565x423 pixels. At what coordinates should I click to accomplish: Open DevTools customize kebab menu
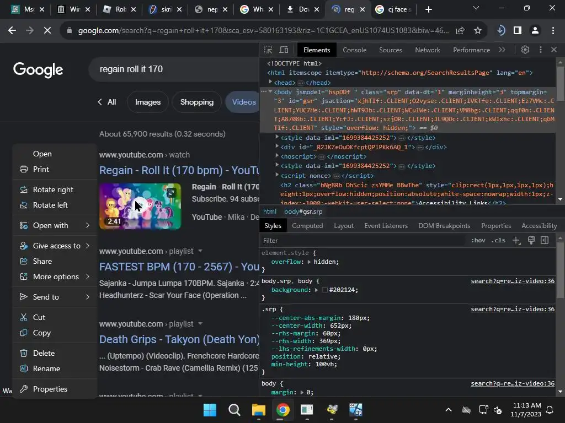coord(541,50)
